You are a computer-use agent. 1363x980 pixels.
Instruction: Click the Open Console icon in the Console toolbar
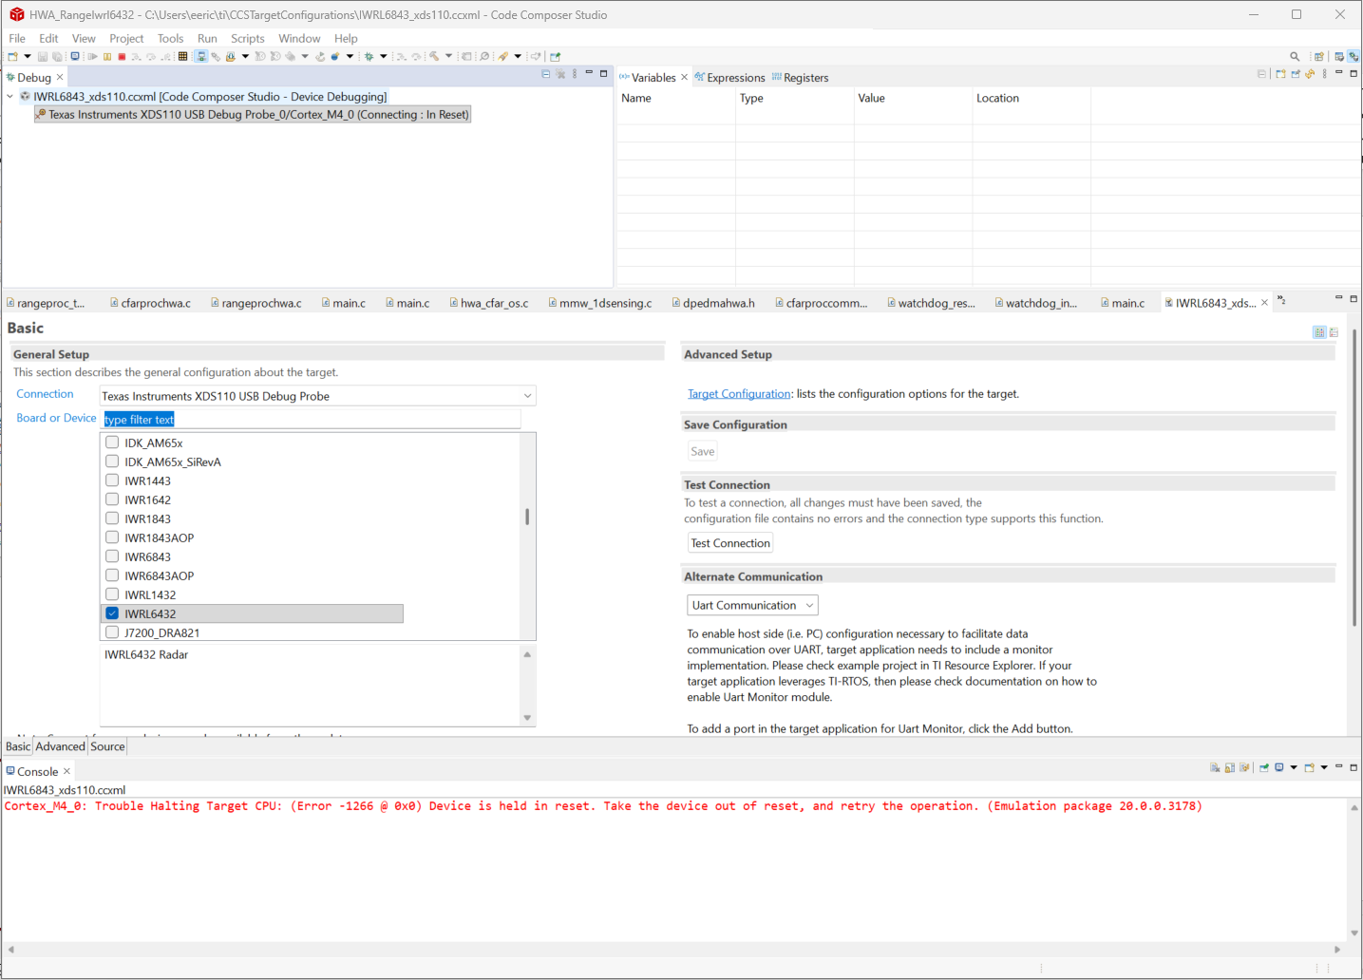(x=1309, y=768)
